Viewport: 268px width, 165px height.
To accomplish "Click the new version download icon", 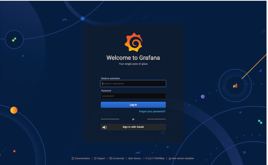I will point(170,158).
